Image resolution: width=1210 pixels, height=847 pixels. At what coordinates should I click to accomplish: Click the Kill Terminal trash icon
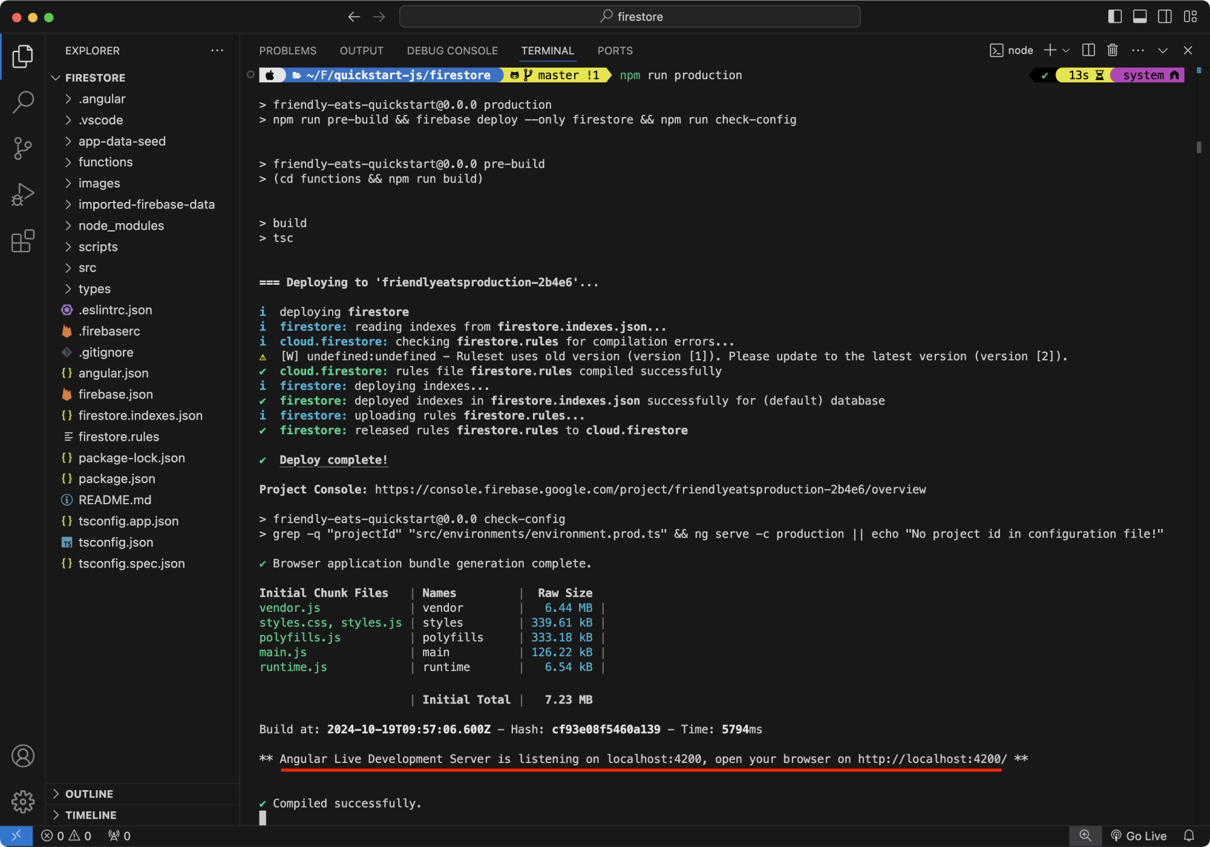click(1112, 50)
